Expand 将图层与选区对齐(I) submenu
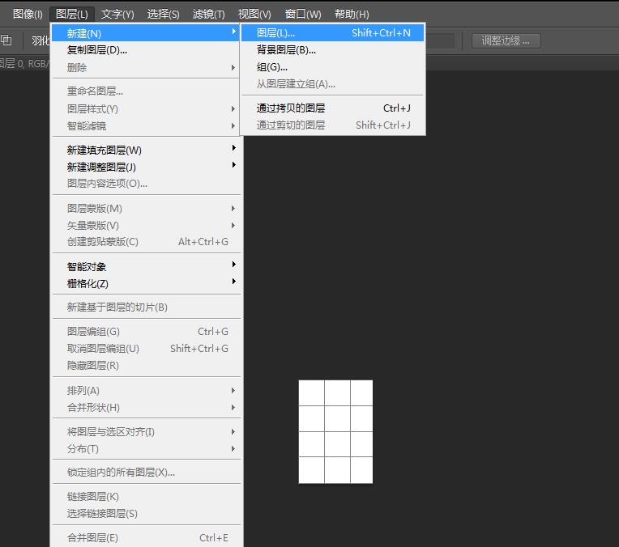Image resolution: width=619 pixels, height=547 pixels. point(146,432)
